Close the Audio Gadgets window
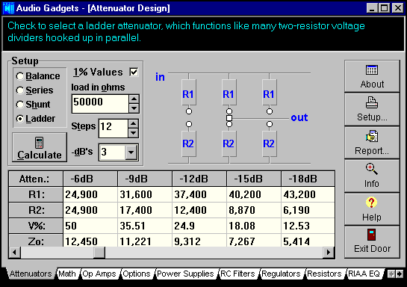Image resolution: width=407 pixels, height=287 pixels. click(397, 8)
